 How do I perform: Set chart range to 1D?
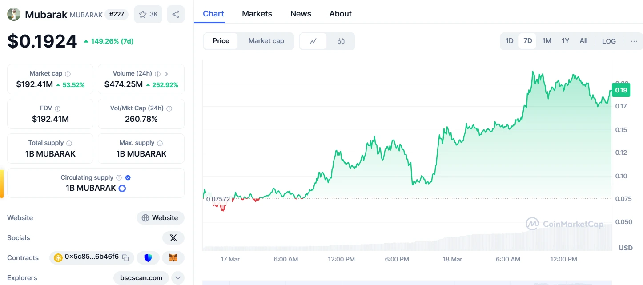[x=510, y=41]
